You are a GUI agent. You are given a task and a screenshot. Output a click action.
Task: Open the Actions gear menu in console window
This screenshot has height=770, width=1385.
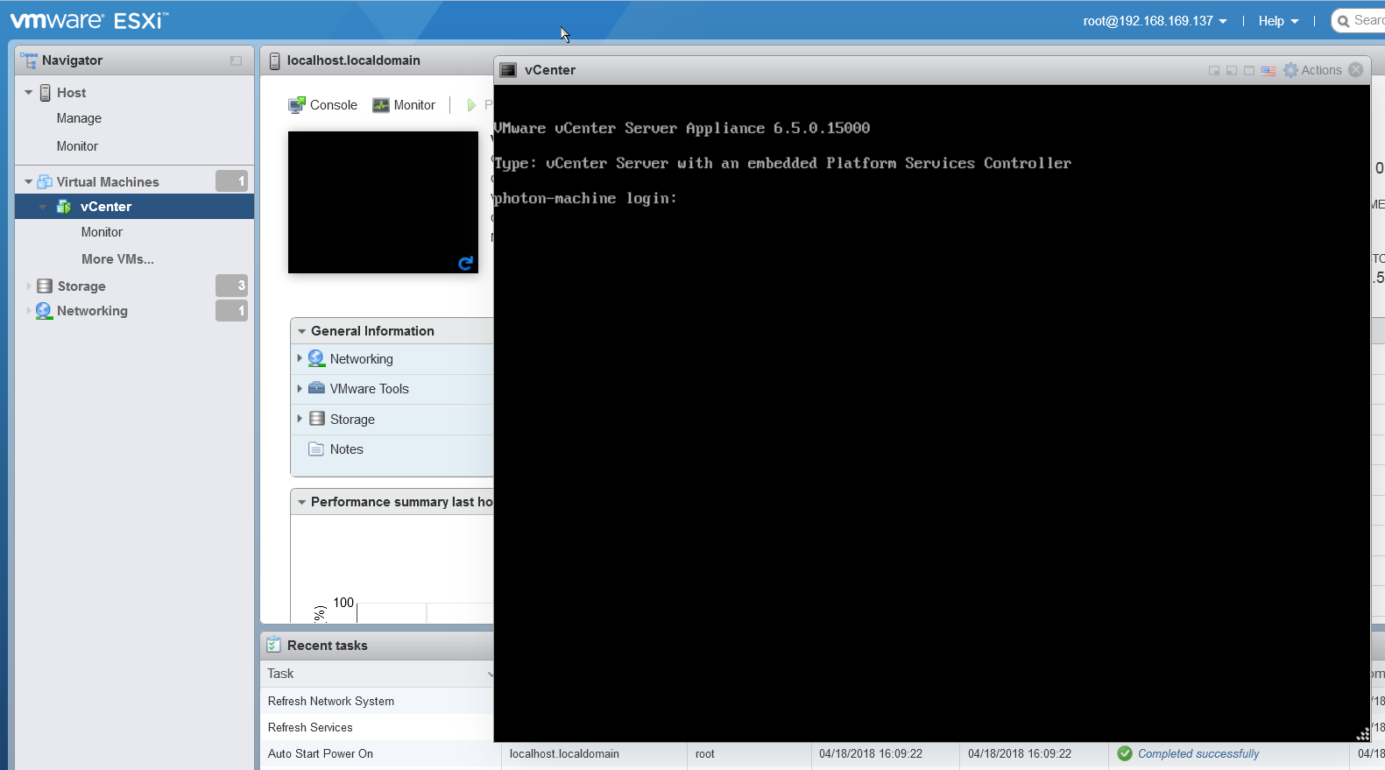click(1312, 70)
